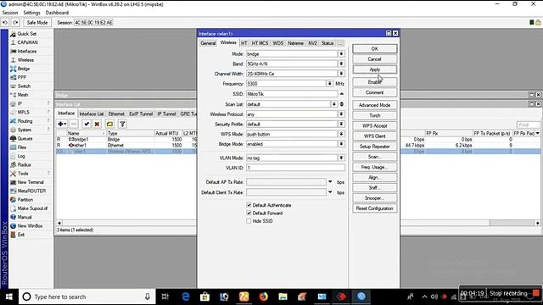Click the comment (yellow note) icon
Screen dimensions: 543x305
(109, 124)
